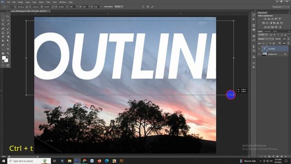The height and width of the screenshot is (164, 291).
Task: Select the Gradient tool
Action: [x=8, y=37]
